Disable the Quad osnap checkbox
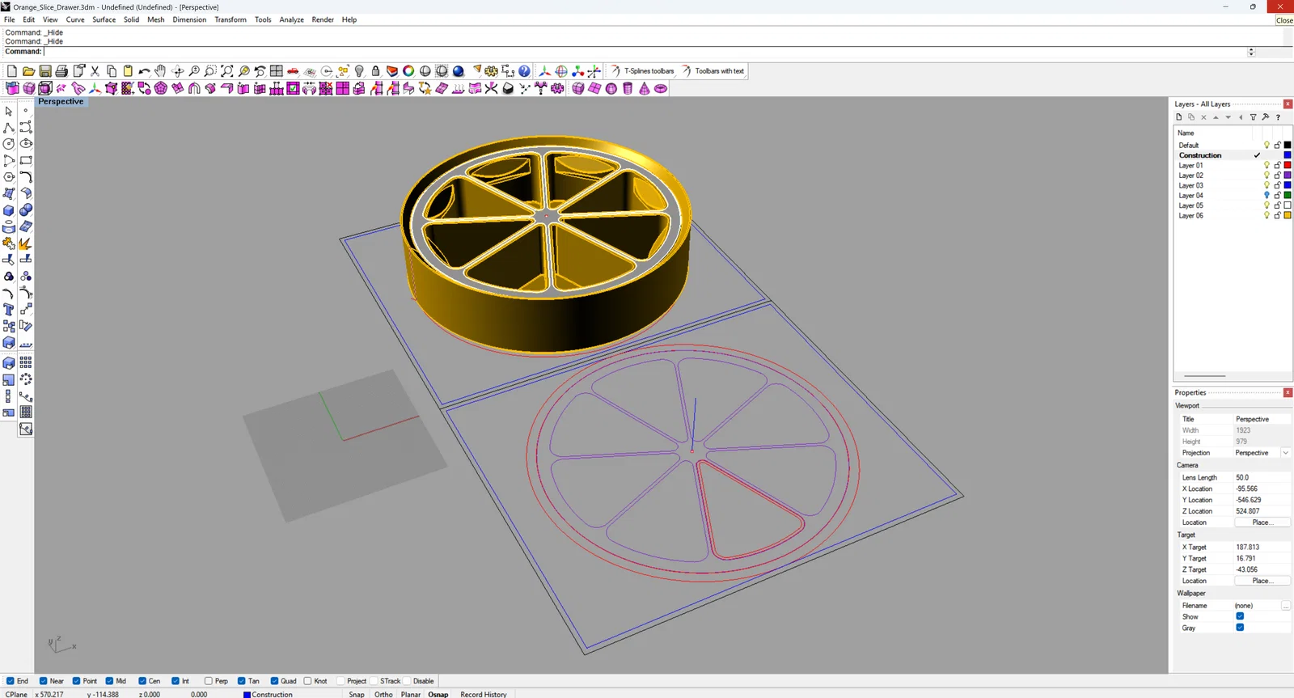 click(274, 681)
